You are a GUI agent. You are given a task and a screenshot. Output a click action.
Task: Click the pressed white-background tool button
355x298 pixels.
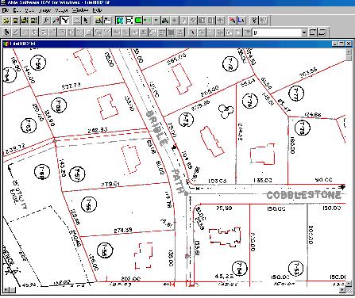(64, 21)
